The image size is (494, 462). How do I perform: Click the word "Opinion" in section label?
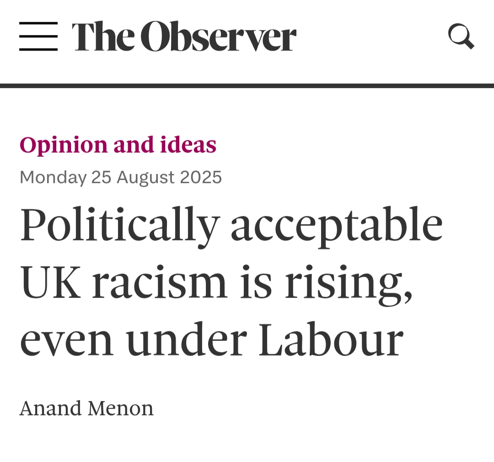pos(64,145)
